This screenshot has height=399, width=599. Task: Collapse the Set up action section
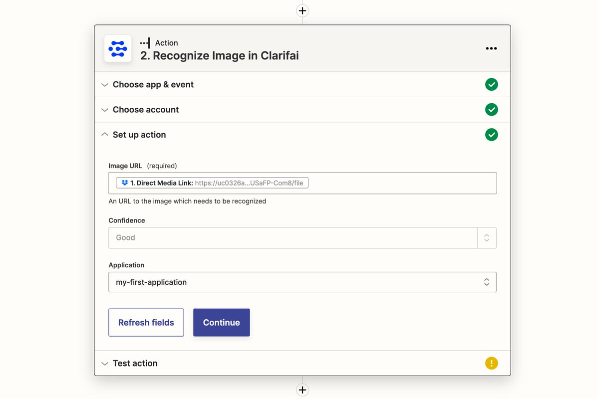tap(139, 135)
